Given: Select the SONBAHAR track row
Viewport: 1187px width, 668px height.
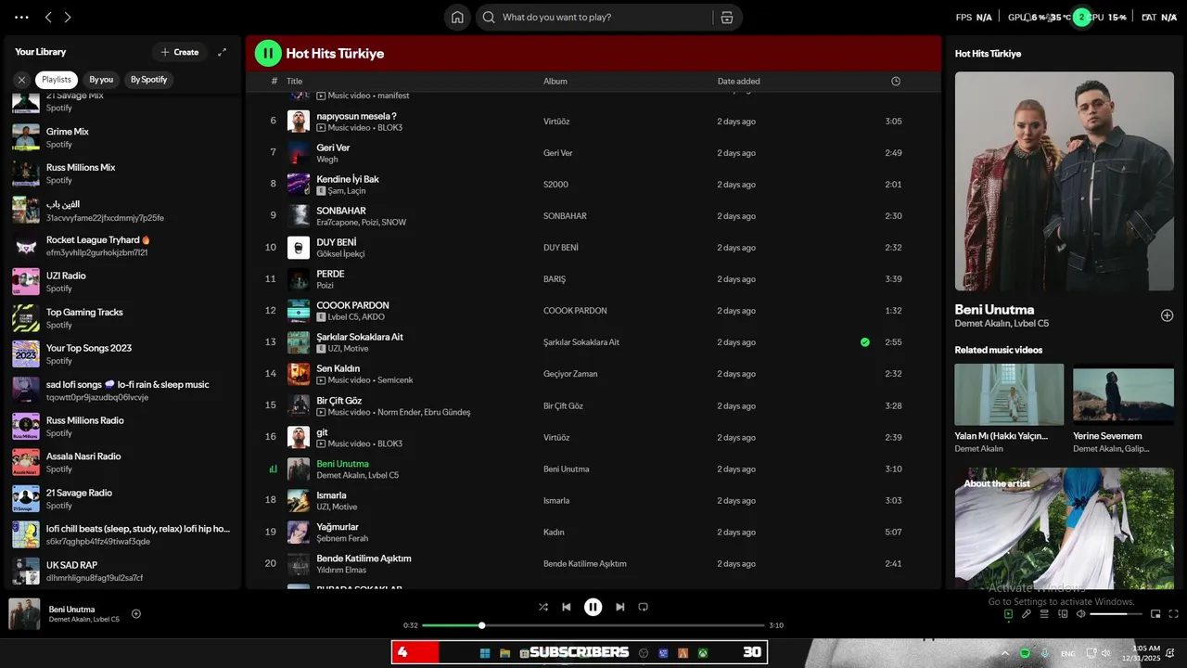Looking at the screenshot, I should pyautogui.click(x=593, y=216).
